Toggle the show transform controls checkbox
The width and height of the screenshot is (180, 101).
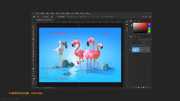57,17
